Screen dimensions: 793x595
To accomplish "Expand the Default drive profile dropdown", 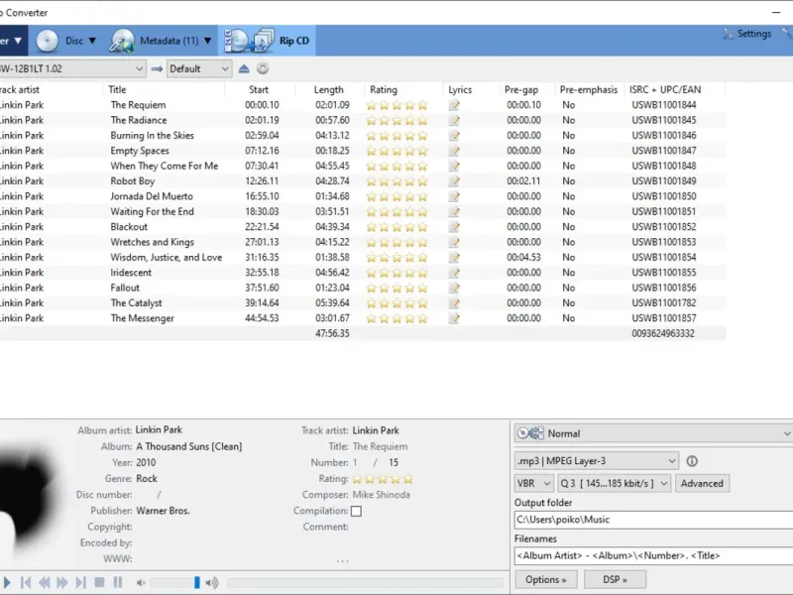I will 199,68.
